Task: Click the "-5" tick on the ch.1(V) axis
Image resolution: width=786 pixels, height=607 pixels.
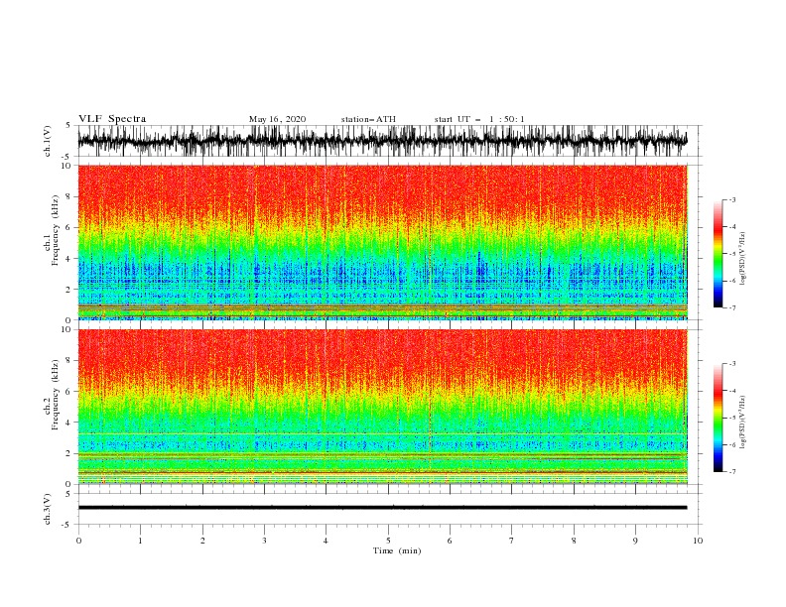Action: point(67,157)
